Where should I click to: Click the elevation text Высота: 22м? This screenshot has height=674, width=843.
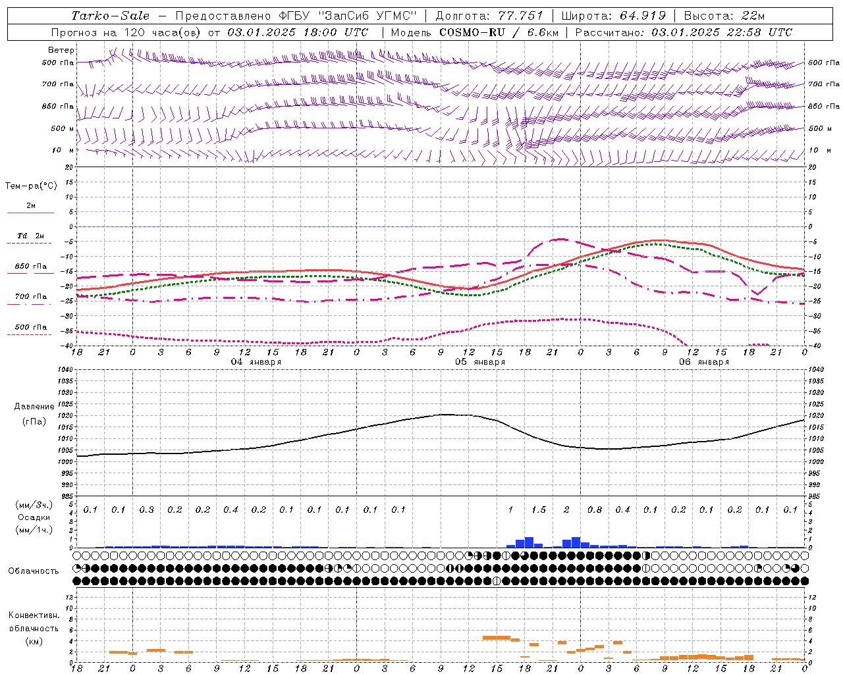pos(724,16)
